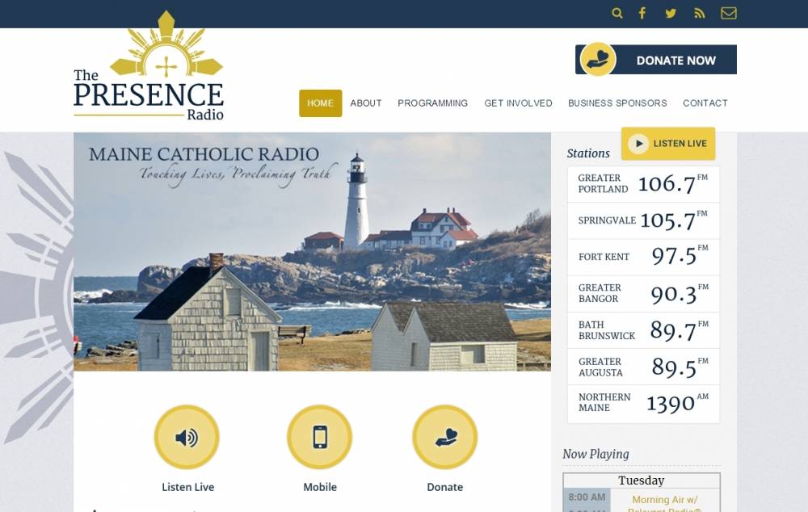
Task: Open The Presence Radio logo
Action: coord(149,67)
